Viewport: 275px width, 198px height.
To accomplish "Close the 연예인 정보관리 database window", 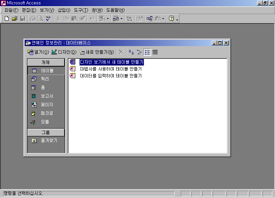I will [x=226, y=43].
